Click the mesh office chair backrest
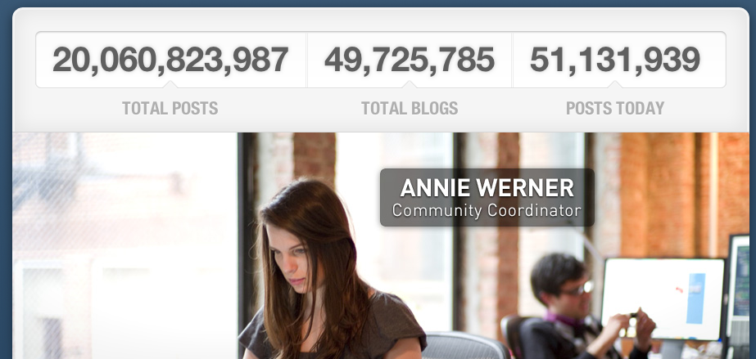The image size is (756, 359). 464,346
